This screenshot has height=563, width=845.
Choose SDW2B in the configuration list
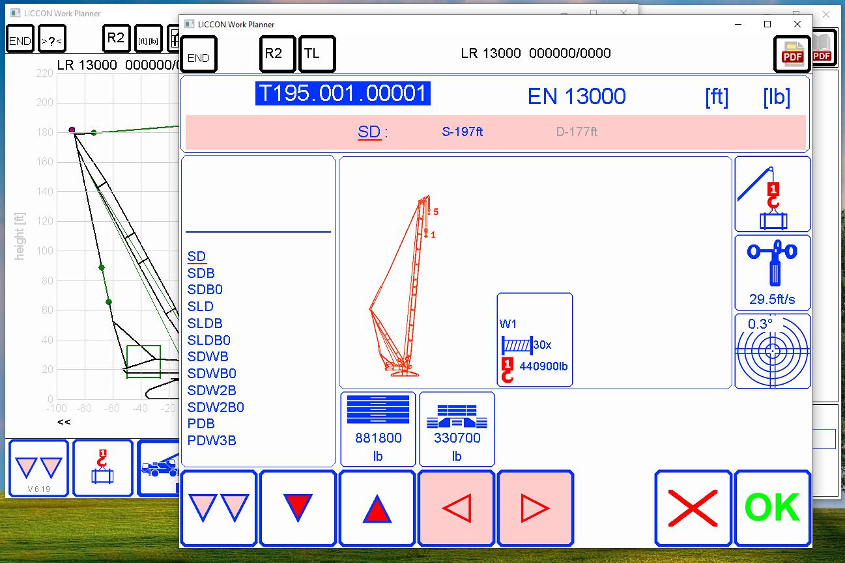[212, 391]
